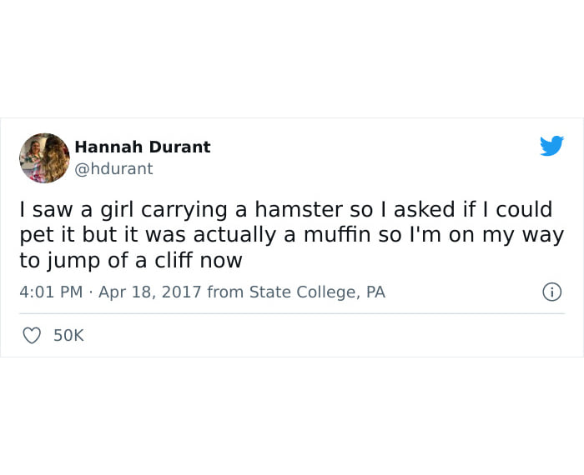Click the word "muffin" in the tweet
Image resolution: width=584 pixels, height=475 pixels.
(x=336, y=235)
